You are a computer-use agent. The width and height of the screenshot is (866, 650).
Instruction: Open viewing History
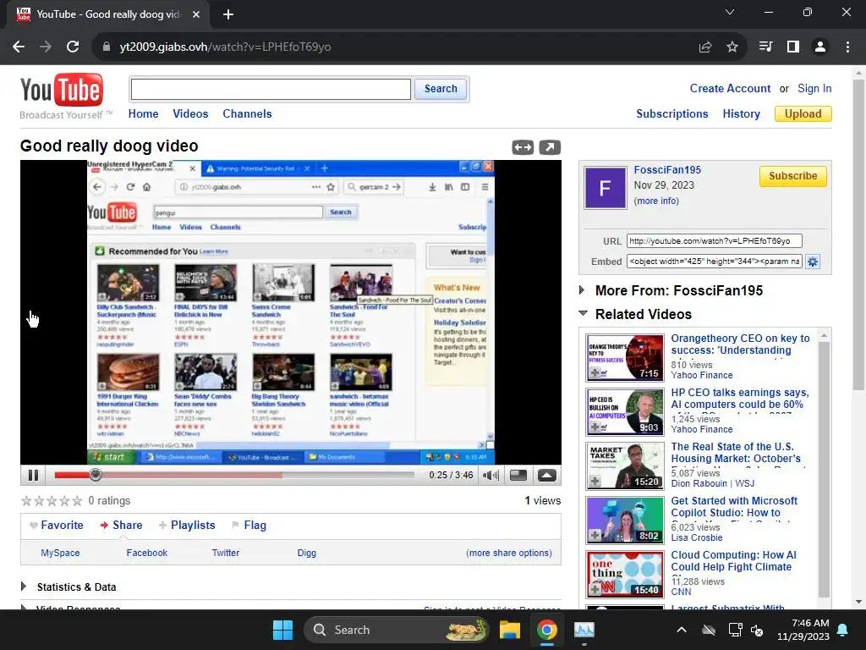[x=741, y=114]
